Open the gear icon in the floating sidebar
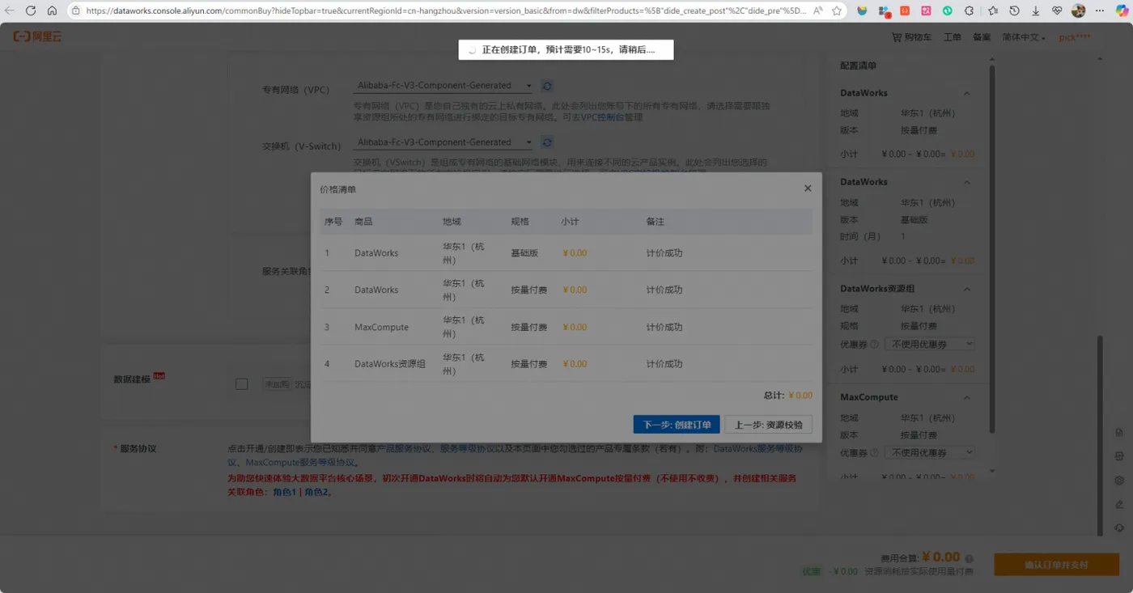 pyautogui.click(x=1119, y=480)
